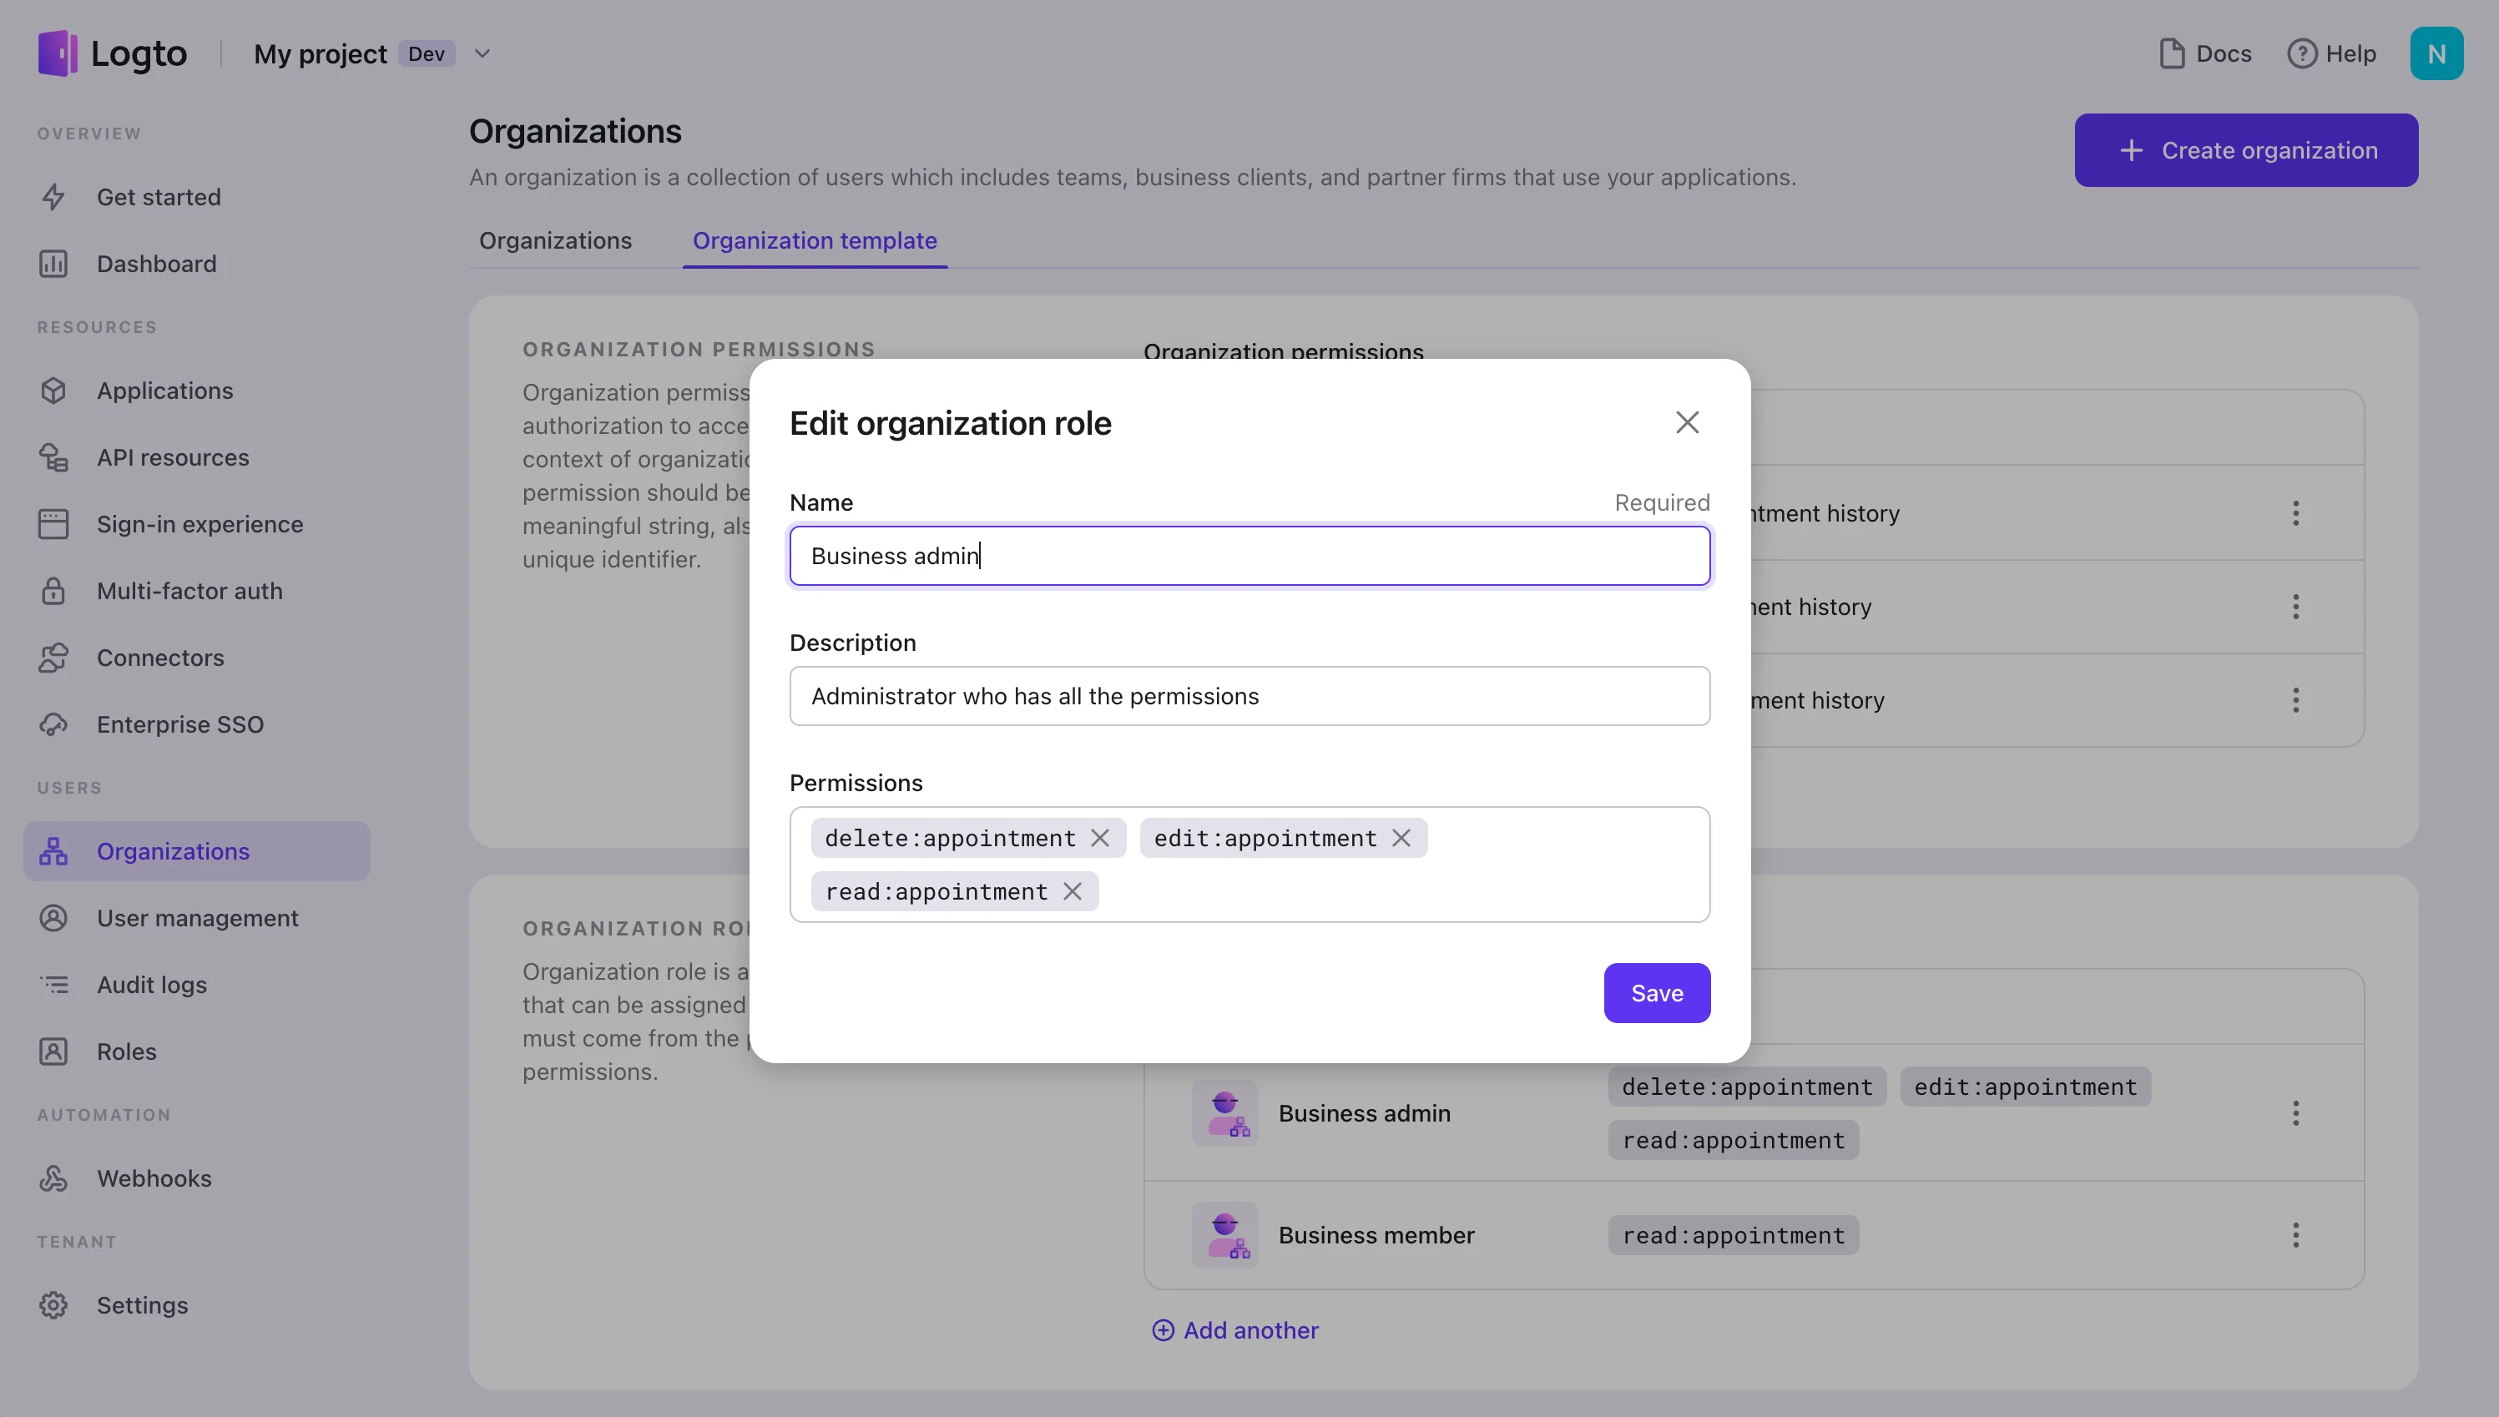Image resolution: width=2499 pixels, height=1417 pixels.
Task: Open Enterprise SSO
Action: [x=179, y=724]
